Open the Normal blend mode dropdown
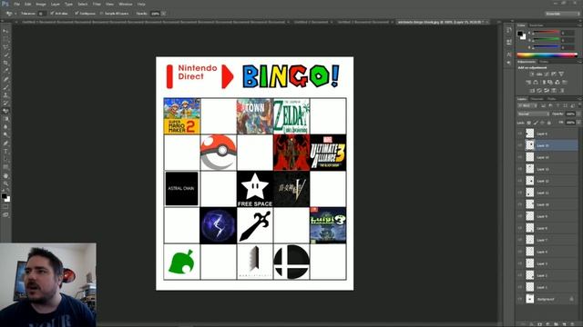 [x=533, y=114]
